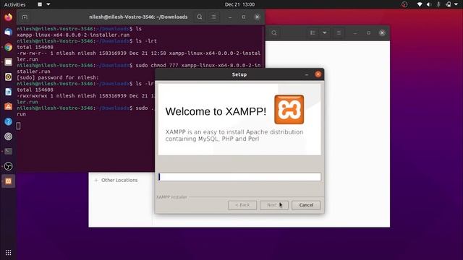Launch Google Chrome from the dock

tap(8, 47)
